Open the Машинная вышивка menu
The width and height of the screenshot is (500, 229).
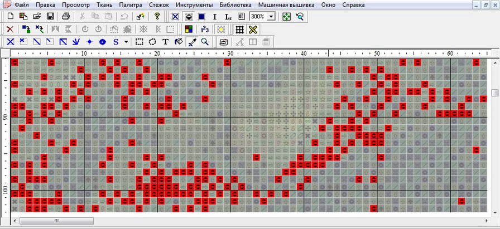286,5
